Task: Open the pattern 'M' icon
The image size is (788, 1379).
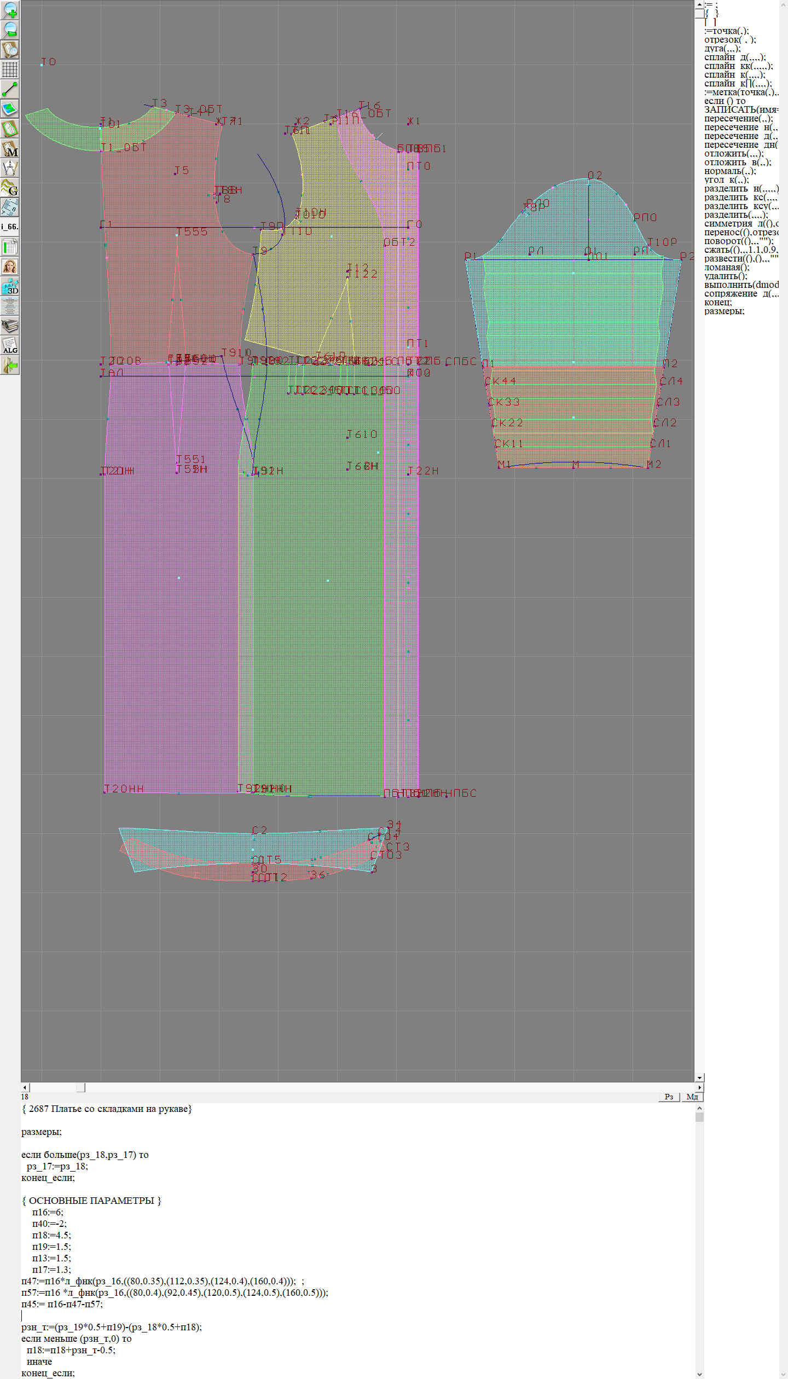Action: [10, 148]
